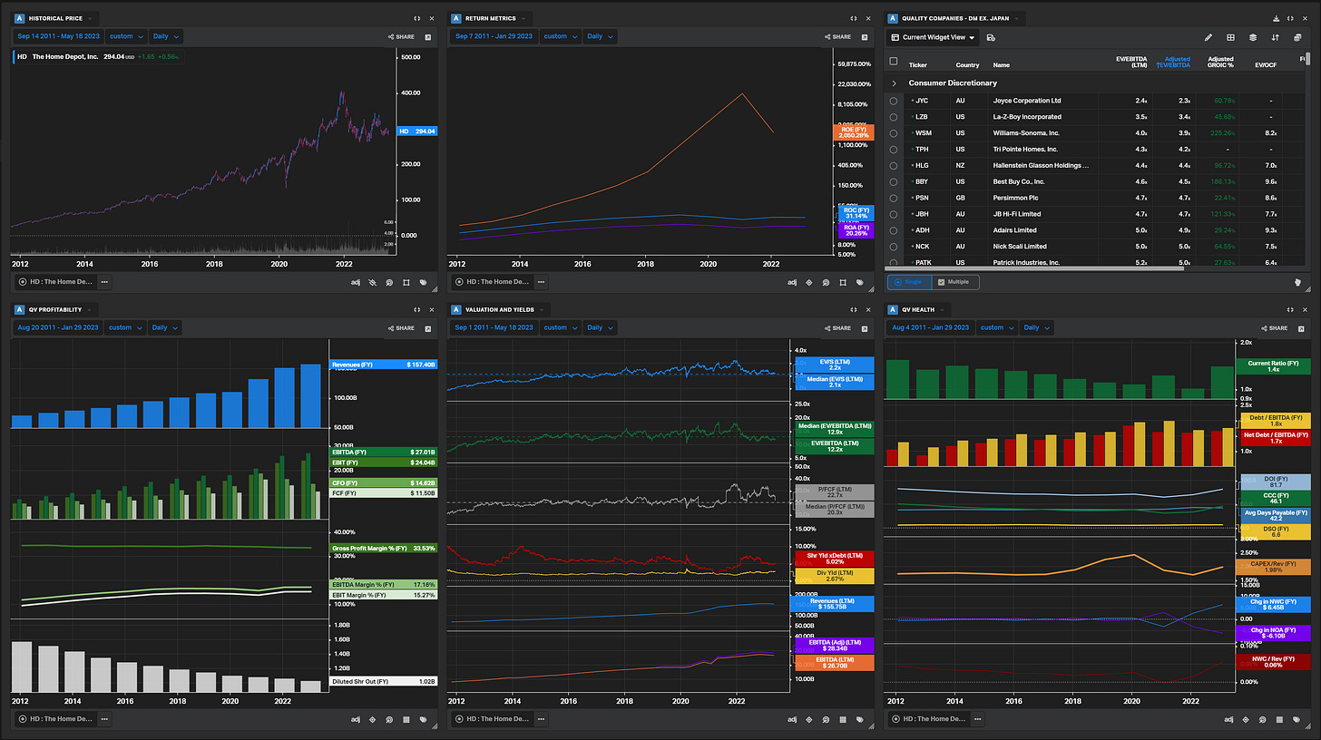The height and width of the screenshot is (740, 1321).
Task: Expand the Historical Price widget to fullscreen
Action: coord(416,18)
